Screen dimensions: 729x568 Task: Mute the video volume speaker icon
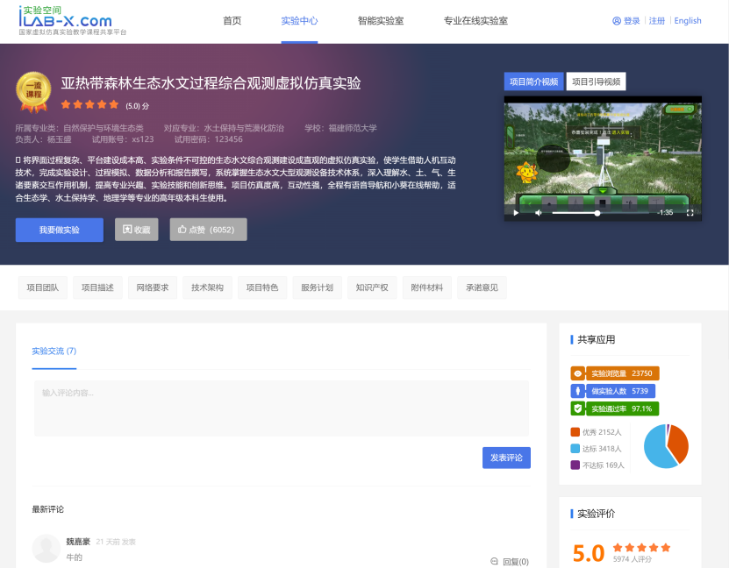point(538,212)
